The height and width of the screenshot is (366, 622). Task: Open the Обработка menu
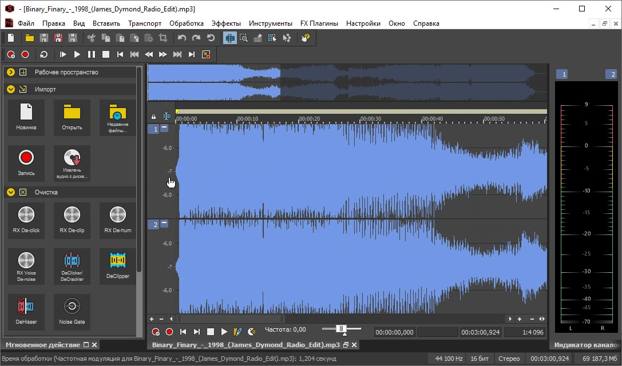[x=187, y=23]
